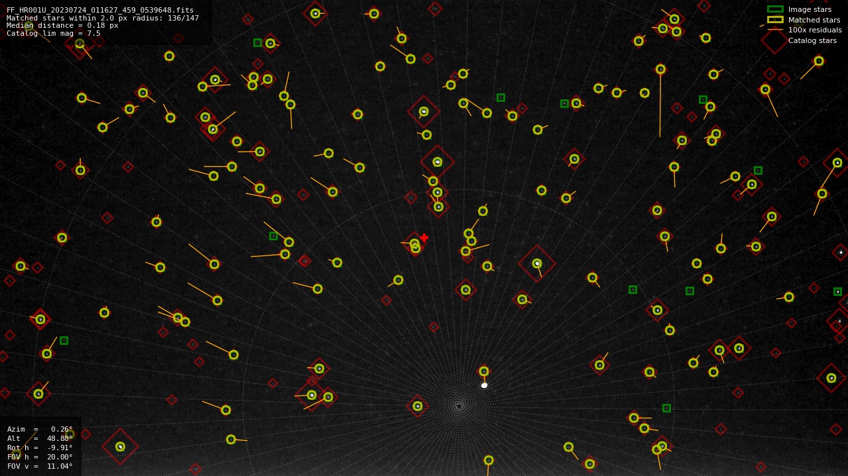Click the FITS file name text
The width and height of the screenshot is (848, 476).
(x=100, y=11)
